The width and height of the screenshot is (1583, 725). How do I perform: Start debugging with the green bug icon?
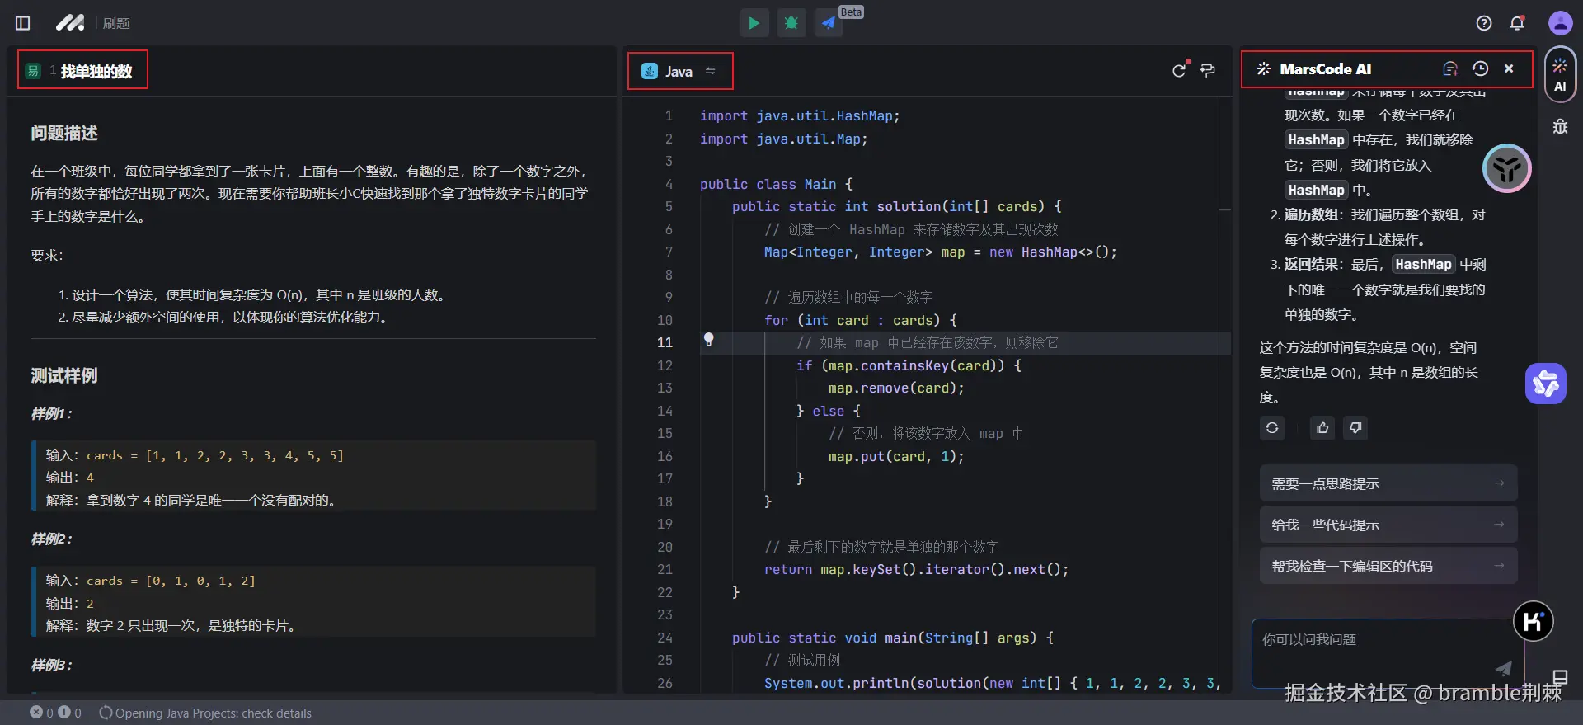(x=791, y=23)
